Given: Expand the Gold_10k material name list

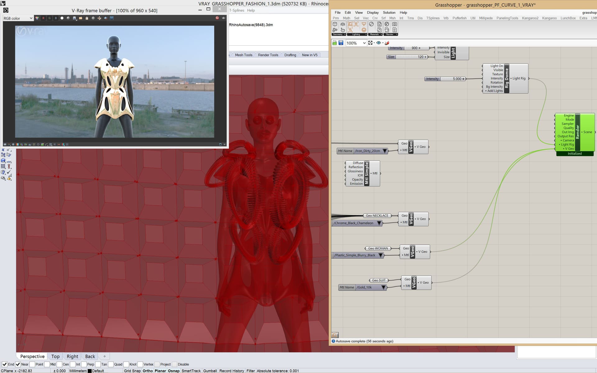Looking at the screenshot, I should coord(383,287).
